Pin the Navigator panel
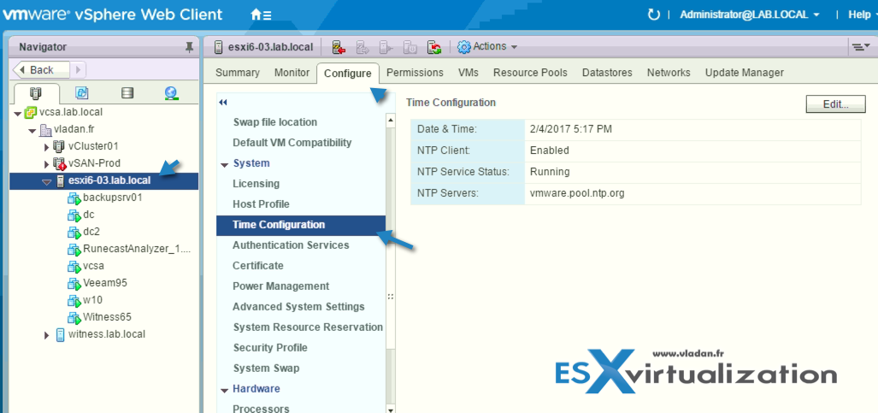This screenshot has height=413, width=878. pyautogui.click(x=189, y=47)
